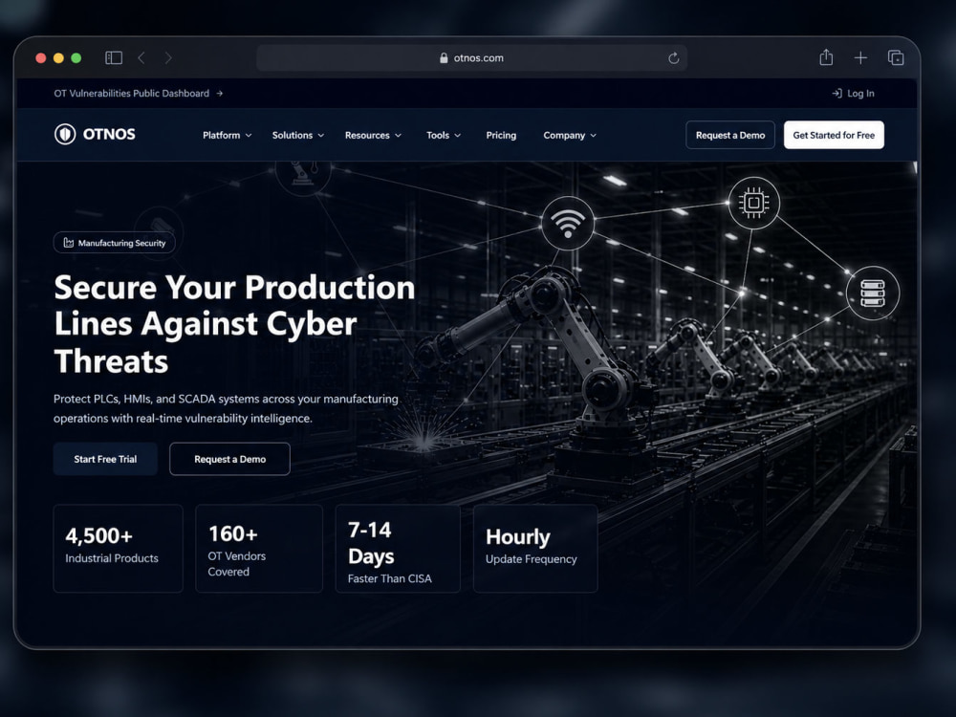Expand the Tools menu chevron
Image resolution: width=956 pixels, height=717 pixels.
coord(457,136)
